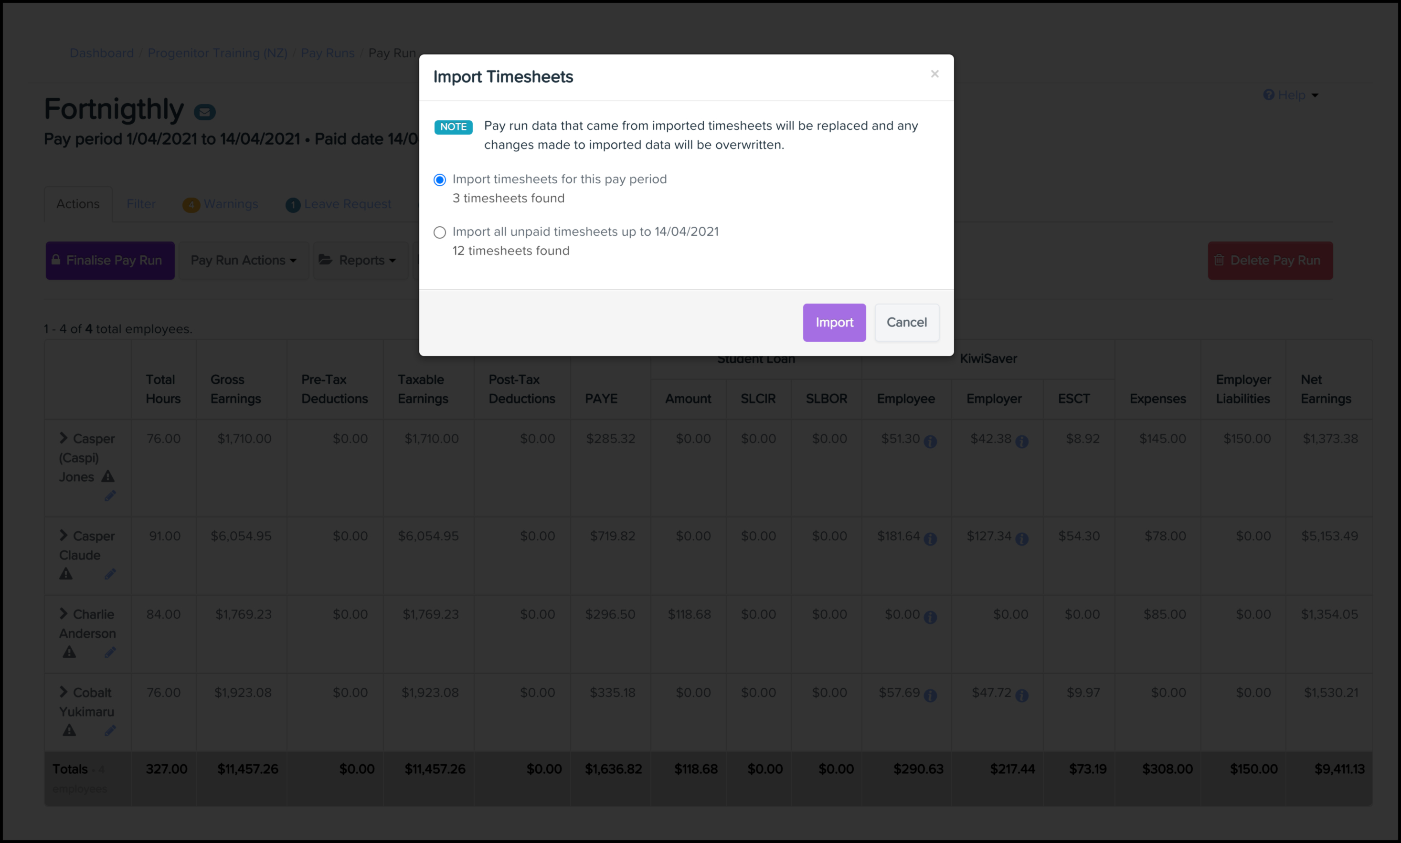Click the envelope icon beside Fortnightly title
The height and width of the screenshot is (843, 1401).
pos(204,112)
